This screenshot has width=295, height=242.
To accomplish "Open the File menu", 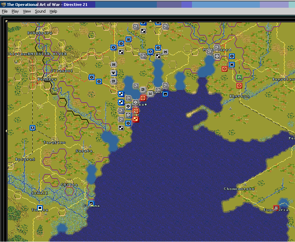I will pyautogui.click(x=5, y=11).
